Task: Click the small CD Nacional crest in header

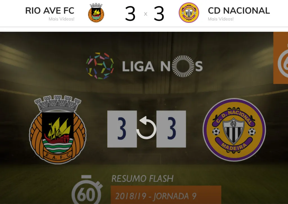Action: pyautogui.click(x=189, y=12)
